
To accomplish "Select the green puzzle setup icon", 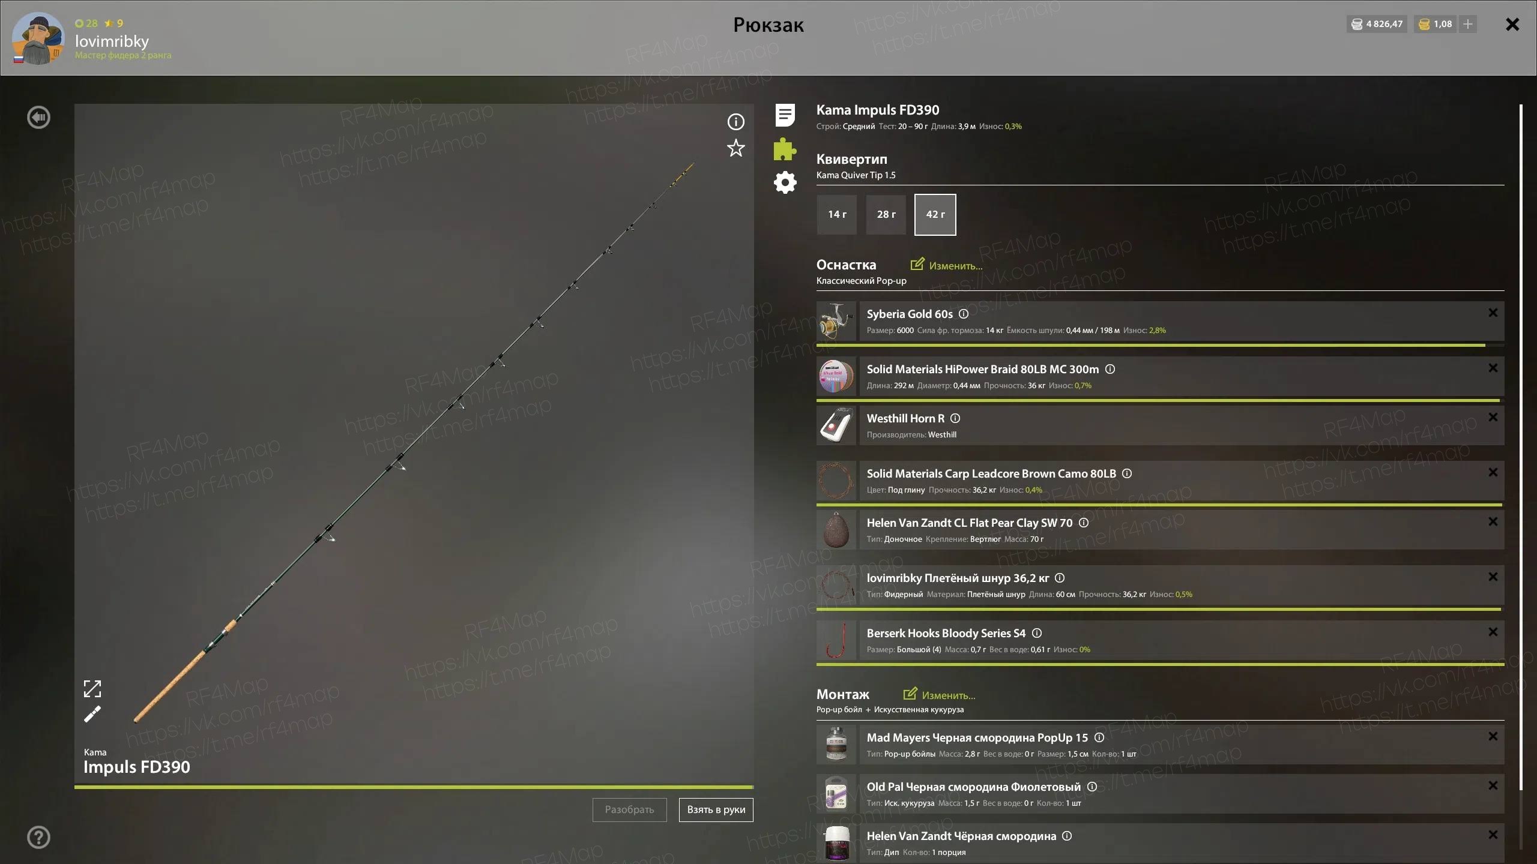I will tap(785, 149).
